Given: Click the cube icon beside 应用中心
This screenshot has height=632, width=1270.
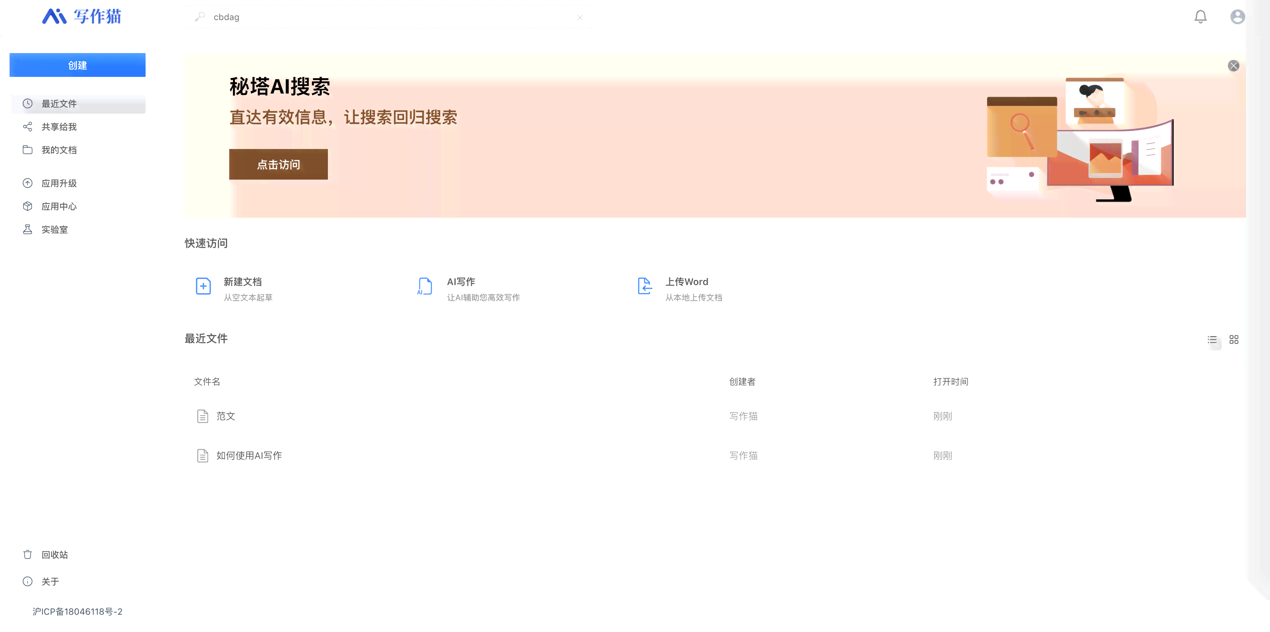Looking at the screenshot, I should coord(28,206).
